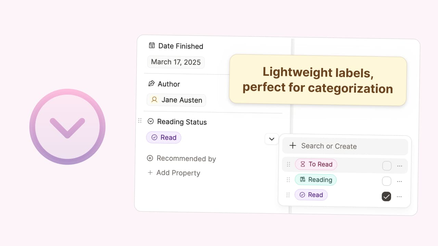Tick the Reading option checkbox

386,181
